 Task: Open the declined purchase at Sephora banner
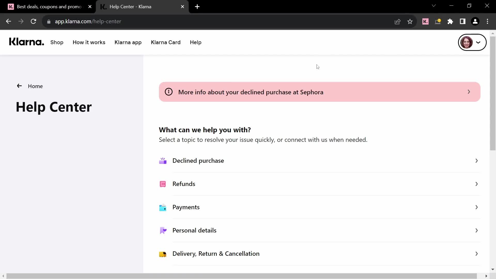319,92
